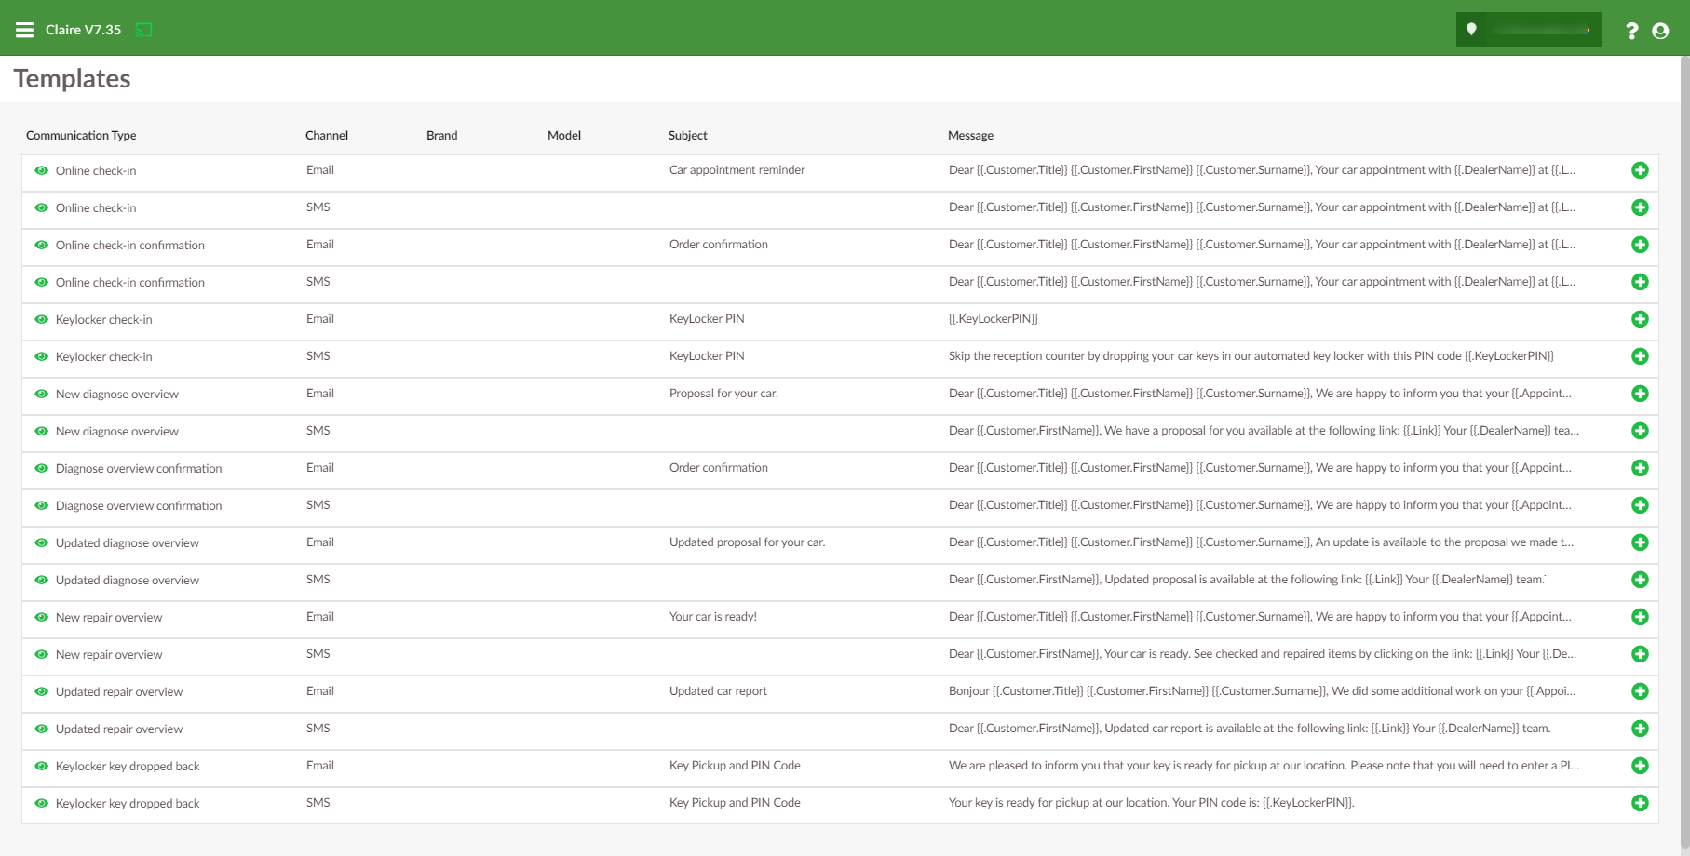Toggle eye icon for New repair overview SMS
The image size is (1690, 856).
click(x=41, y=654)
